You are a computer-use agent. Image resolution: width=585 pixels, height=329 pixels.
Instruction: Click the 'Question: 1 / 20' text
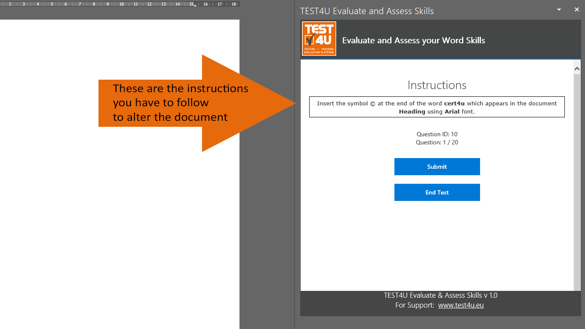[x=437, y=142]
